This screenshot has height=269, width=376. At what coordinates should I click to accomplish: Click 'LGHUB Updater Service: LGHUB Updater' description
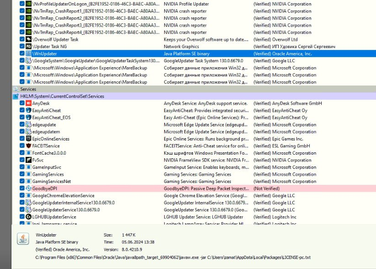pos(204,217)
